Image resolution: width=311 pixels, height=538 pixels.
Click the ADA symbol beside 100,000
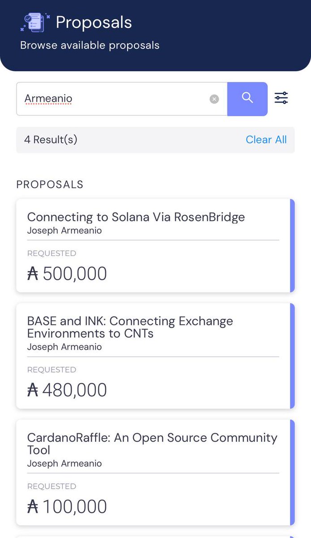click(33, 507)
